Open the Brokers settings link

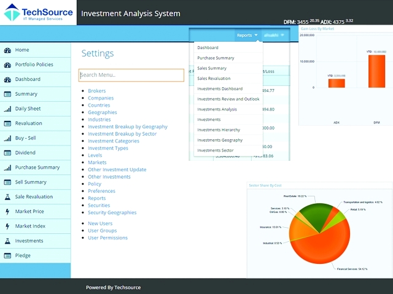coord(97,91)
